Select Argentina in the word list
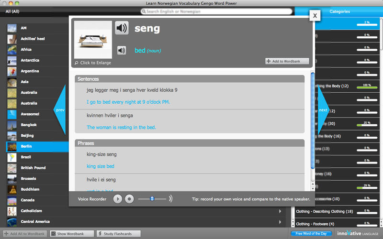The image size is (383, 239). pyautogui.click(x=37, y=71)
